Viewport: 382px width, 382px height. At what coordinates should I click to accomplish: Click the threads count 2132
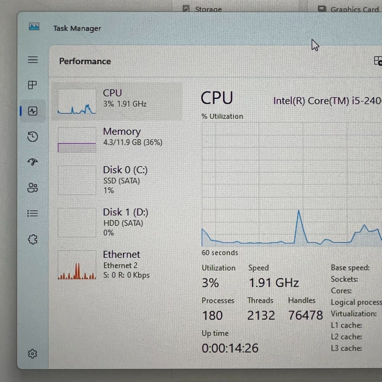[x=261, y=316]
